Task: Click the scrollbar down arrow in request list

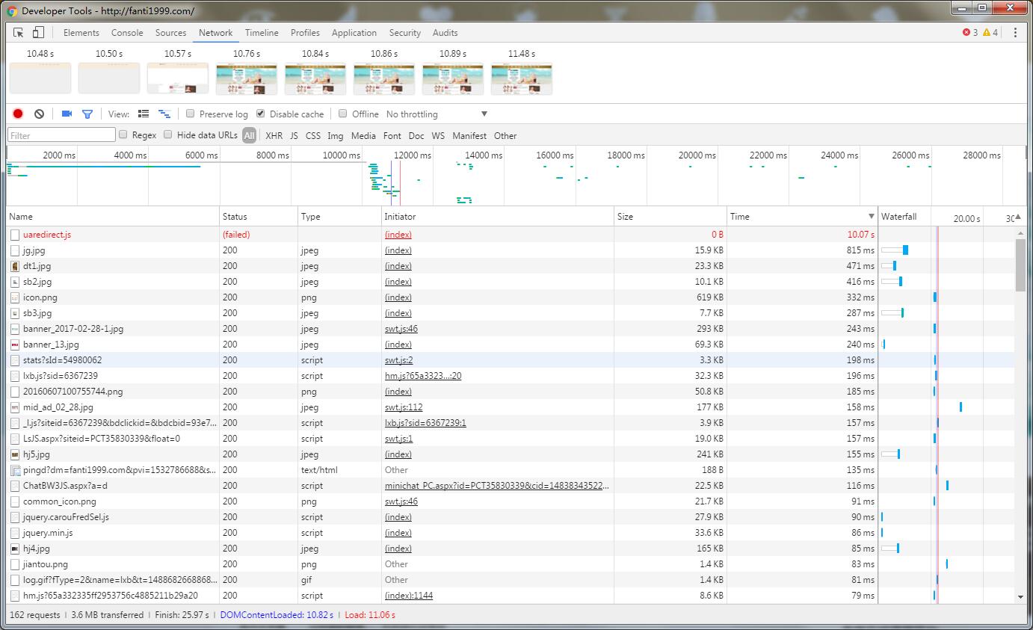Action: tap(1021, 597)
